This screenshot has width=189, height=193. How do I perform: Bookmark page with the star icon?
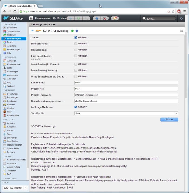173,11
